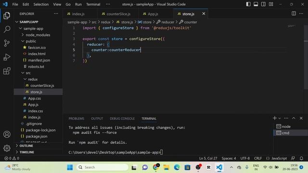308x173 pixels.
Task: Open the Windows Start button
Action: pos(70,167)
